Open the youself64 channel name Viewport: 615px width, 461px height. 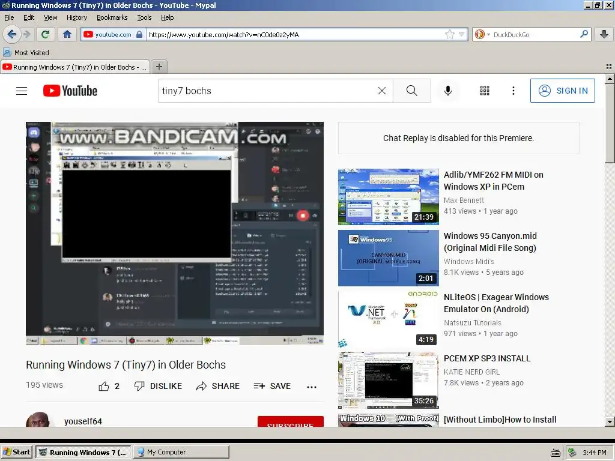[x=83, y=421]
